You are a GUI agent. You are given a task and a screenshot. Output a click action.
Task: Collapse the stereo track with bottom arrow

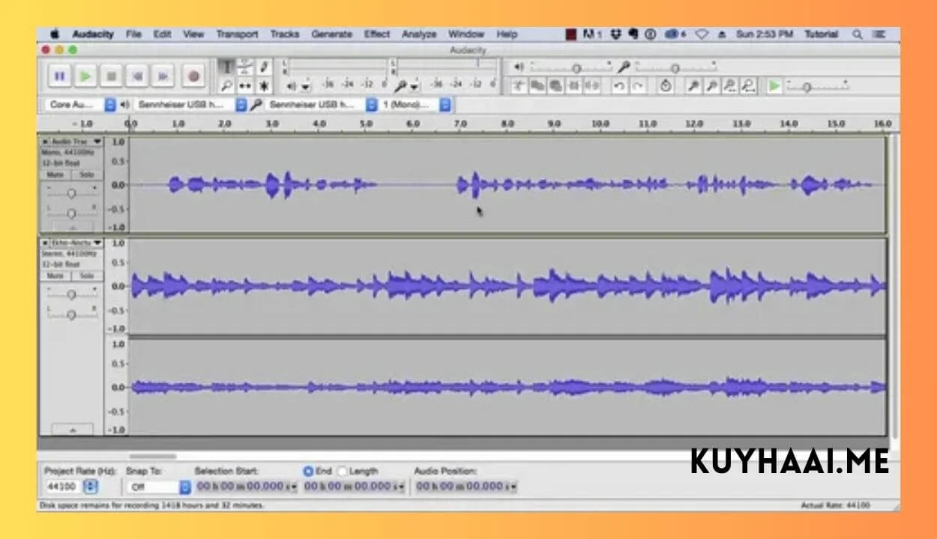pos(73,430)
